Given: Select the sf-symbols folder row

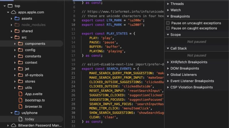Looking at the screenshot, I should click(x=31, y=75).
